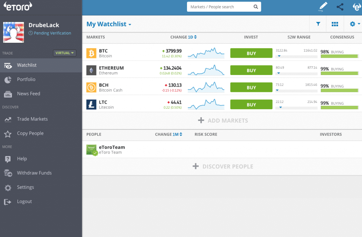Open Copy People section
This screenshot has height=237, width=362.
(30, 133)
